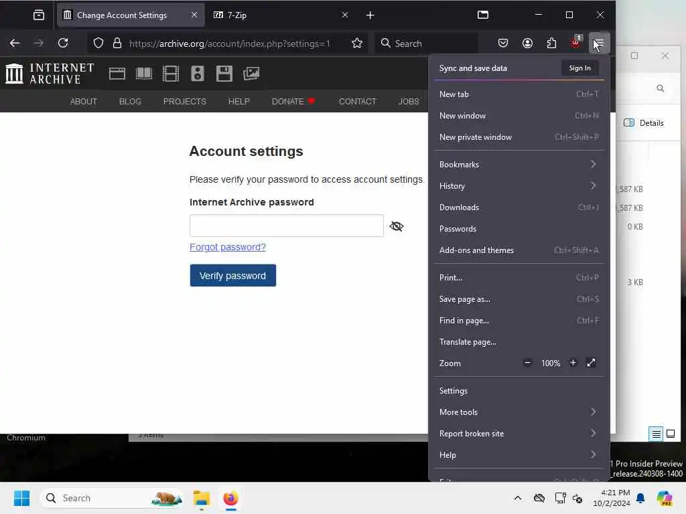Click the padlock site info icon
Screen dimensions: 686x514
(x=117, y=44)
